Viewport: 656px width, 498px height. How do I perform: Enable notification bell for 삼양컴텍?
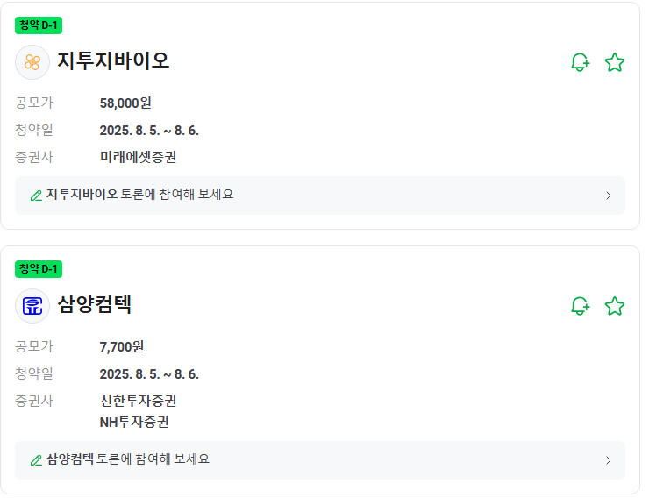tap(580, 306)
